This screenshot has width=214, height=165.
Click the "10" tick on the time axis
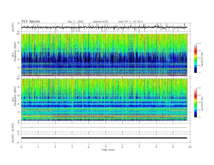click(x=190, y=147)
